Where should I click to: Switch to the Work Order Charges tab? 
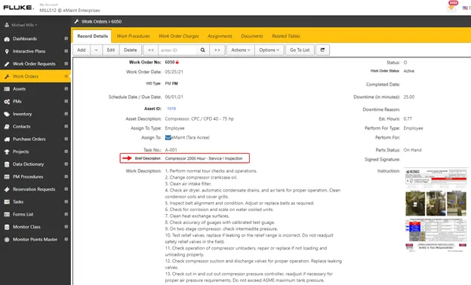(x=179, y=36)
